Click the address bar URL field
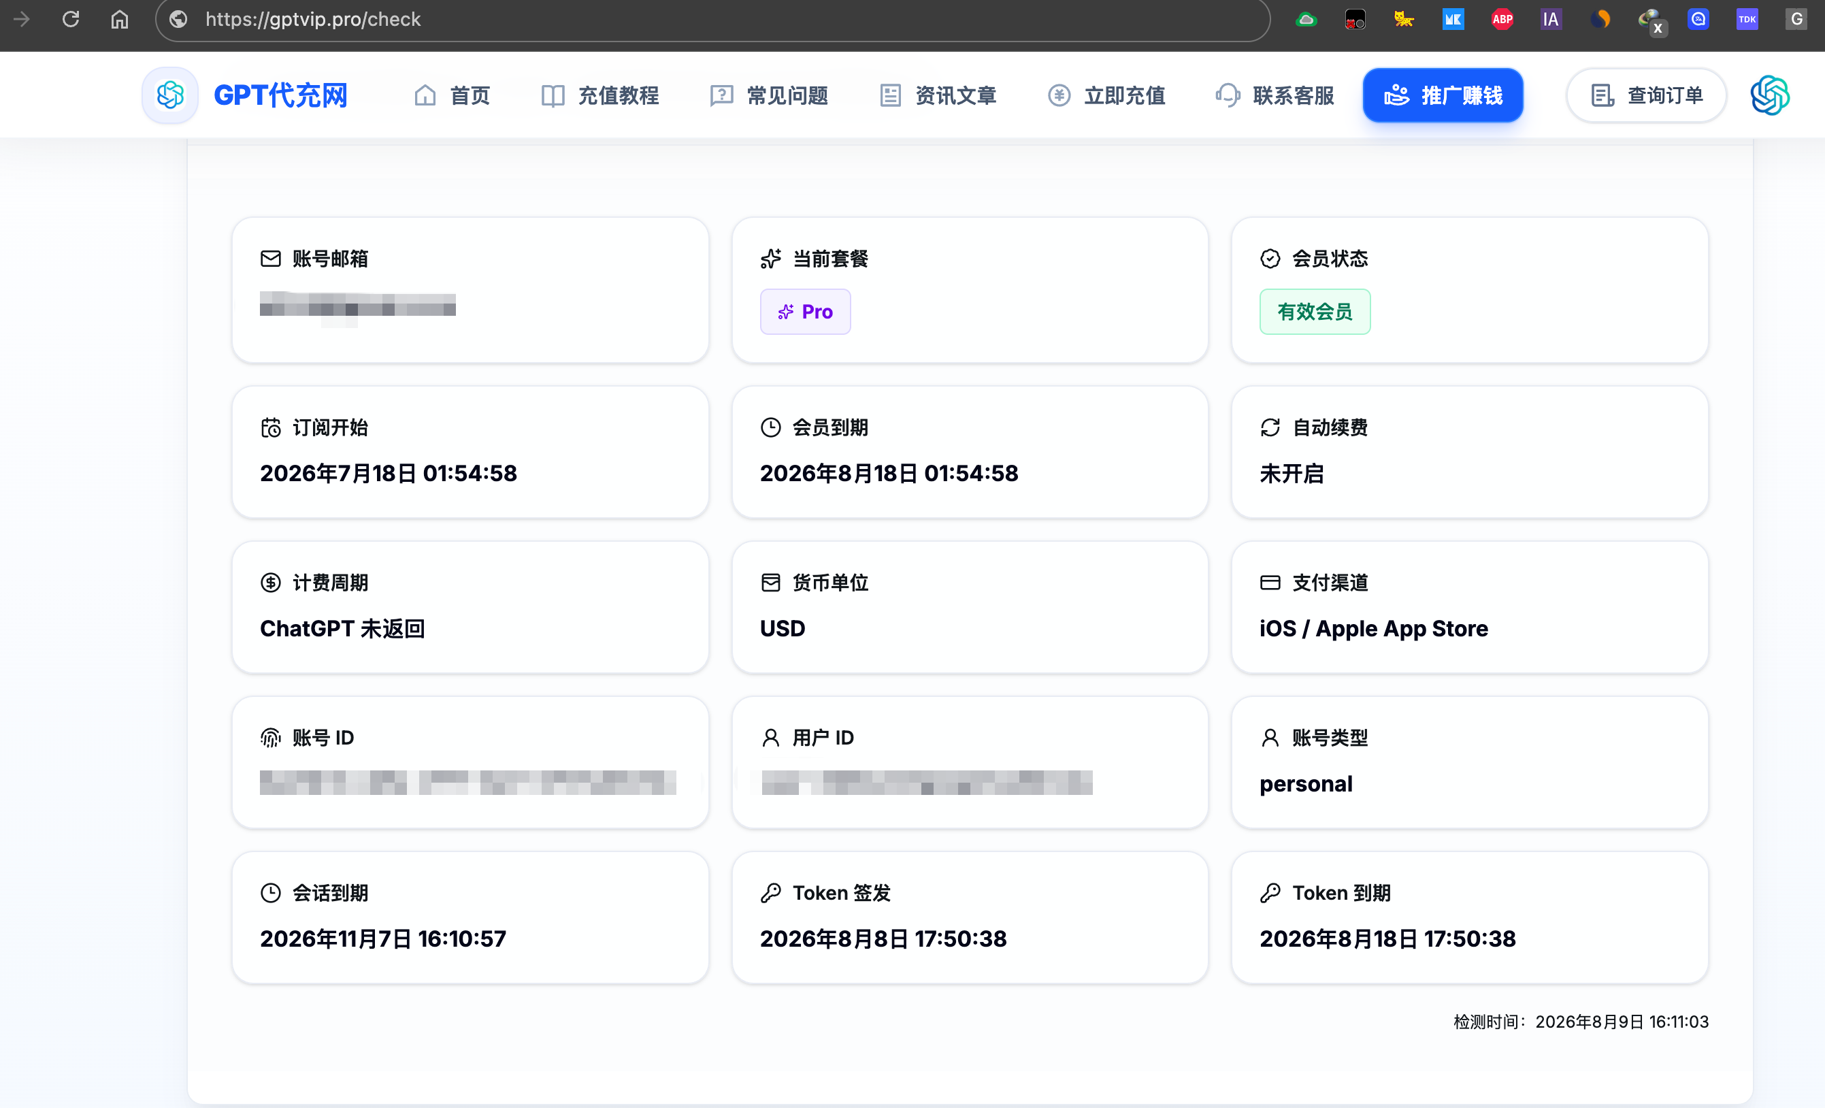Image resolution: width=1825 pixels, height=1108 pixels. coord(712,19)
